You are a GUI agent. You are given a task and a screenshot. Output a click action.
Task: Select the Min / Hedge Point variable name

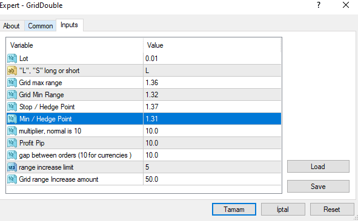click(45, 119)
